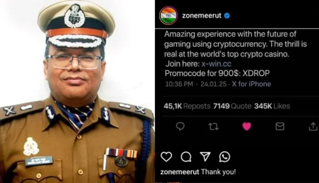Share the post via the WhatsApp icon
319x183 pixels.
pos(225,157)
